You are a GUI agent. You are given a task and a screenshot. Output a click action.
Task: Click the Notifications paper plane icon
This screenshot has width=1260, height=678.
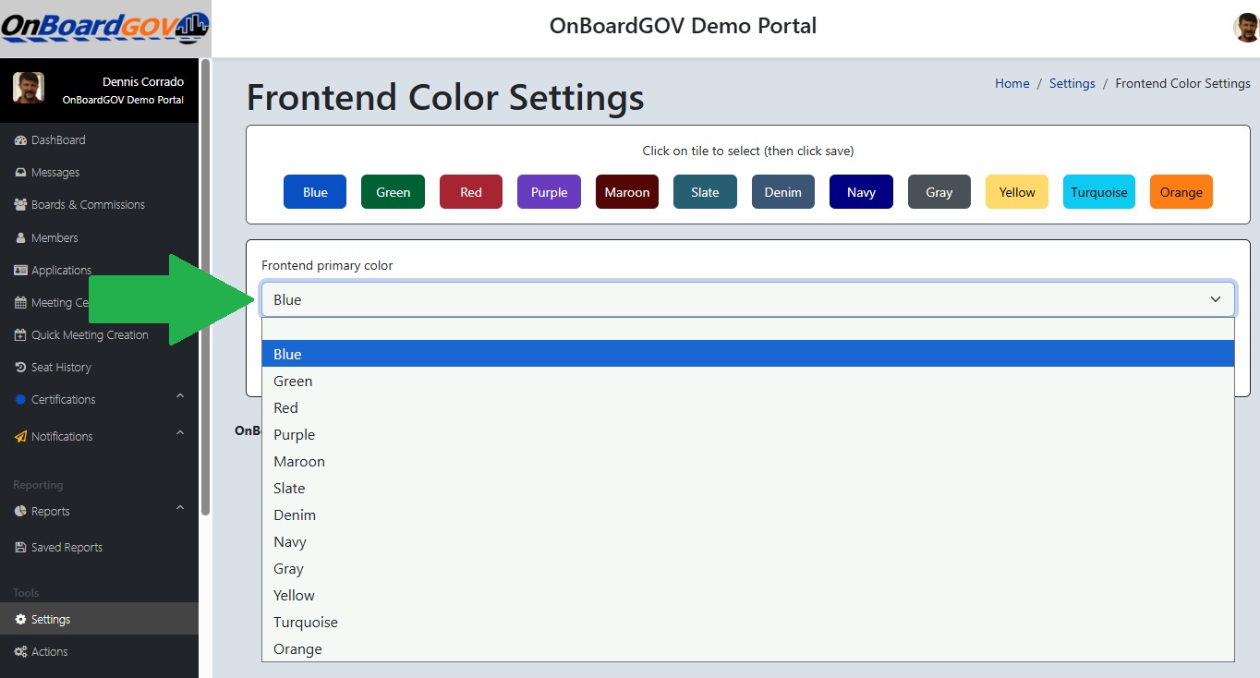[x=21, y=436]
